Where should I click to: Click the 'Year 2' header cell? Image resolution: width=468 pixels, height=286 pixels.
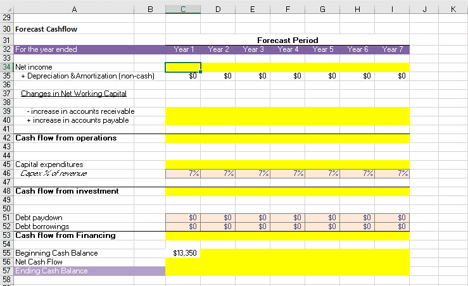218,49
